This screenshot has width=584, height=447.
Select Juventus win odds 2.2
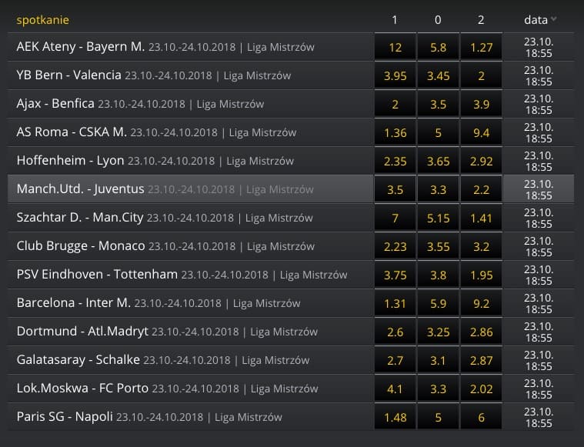click(x=481, y=189)
